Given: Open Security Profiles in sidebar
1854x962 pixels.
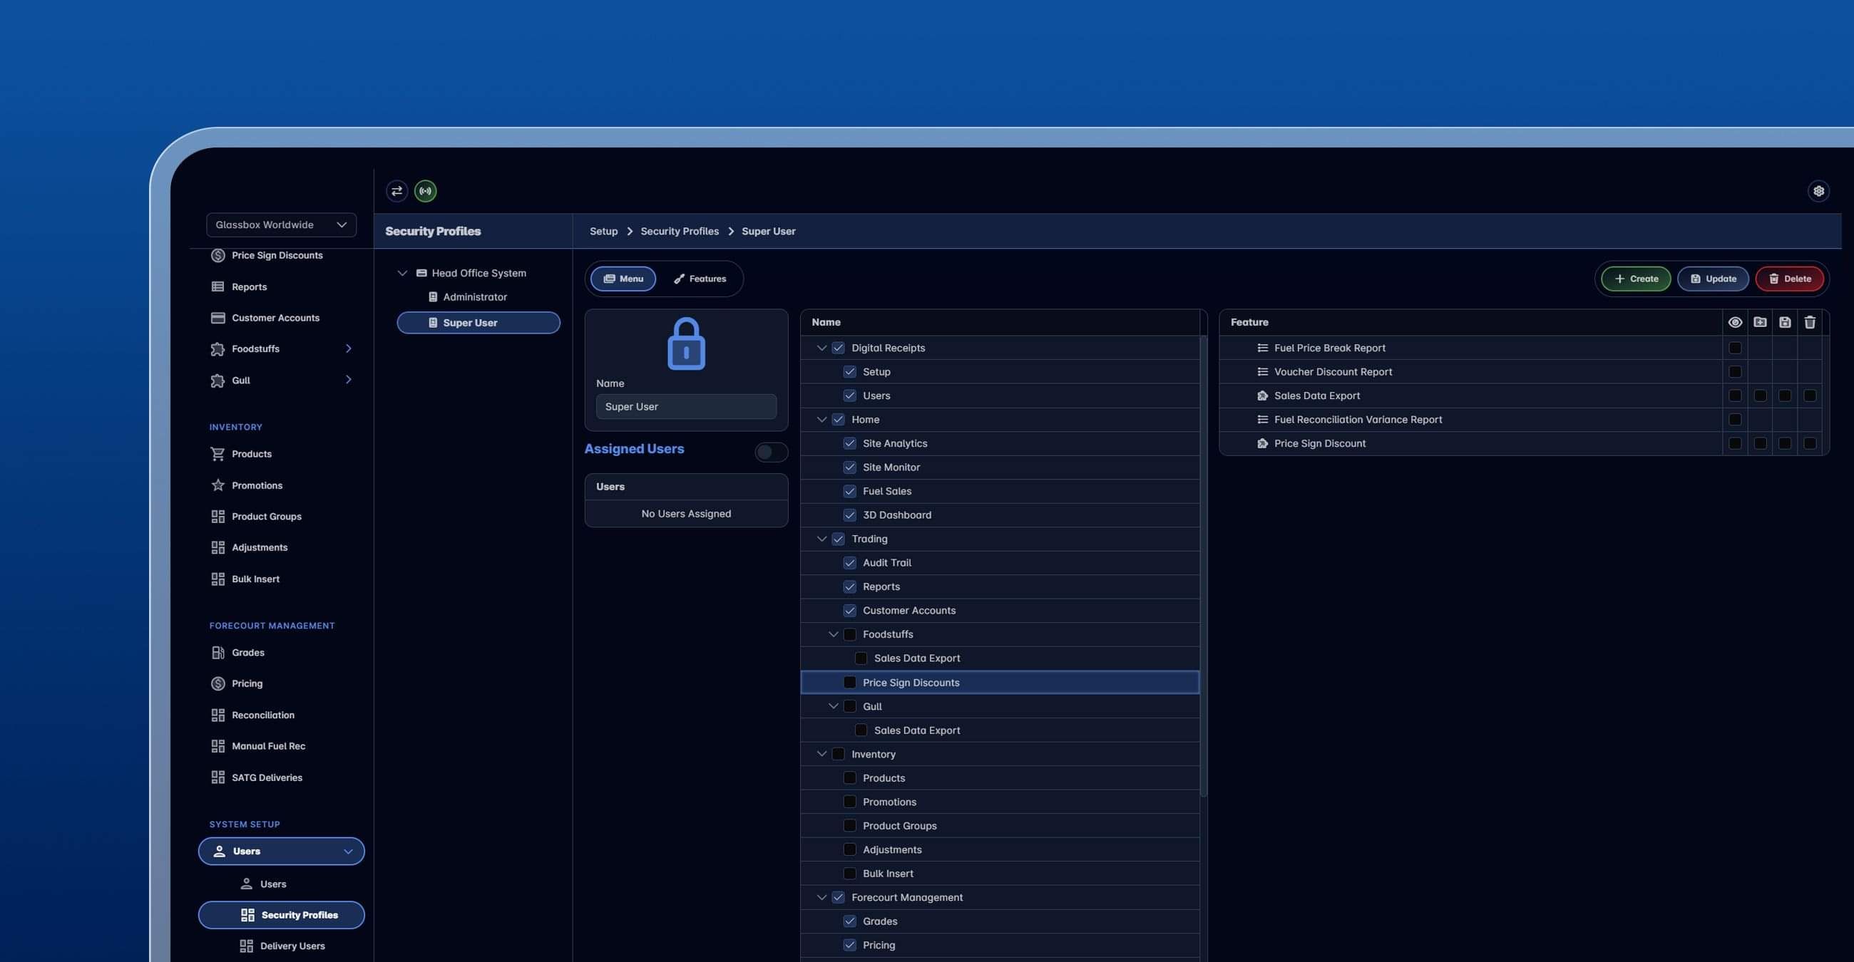Looking at the screenshot, I should coord(282,915).
